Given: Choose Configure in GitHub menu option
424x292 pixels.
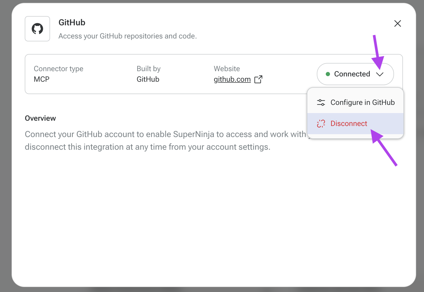Looking at the screenshot, I should [x=355, y=102].
